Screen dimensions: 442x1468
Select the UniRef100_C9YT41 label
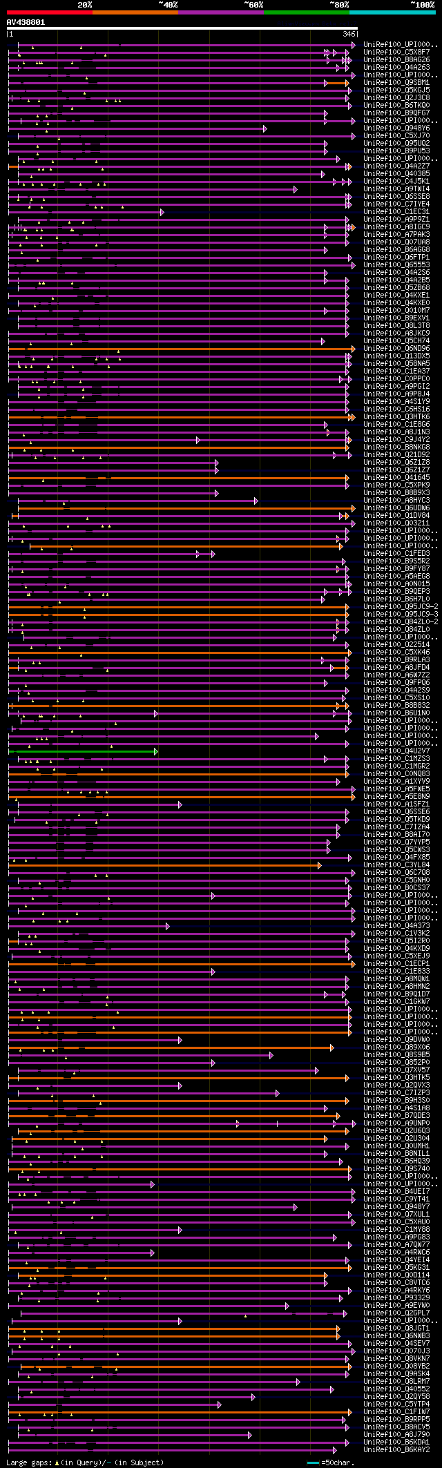pos(396,1199)
